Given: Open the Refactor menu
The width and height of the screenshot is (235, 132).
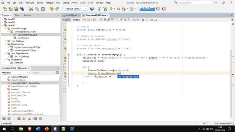Looking at the screenshot, I should click(x=50, y=3).
